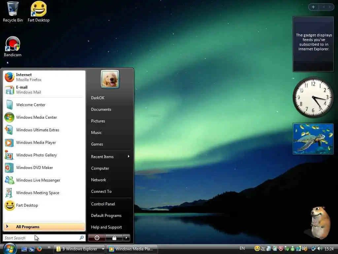Viewport: 338px width, 254px height.
Task: Expand Recent Items submenu arrow
Action: point(128,156)
